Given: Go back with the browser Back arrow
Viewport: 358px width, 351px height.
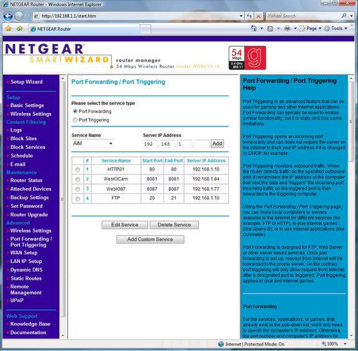Looking at the screenshot, I should pyautogui.click(x=8, y=16).
